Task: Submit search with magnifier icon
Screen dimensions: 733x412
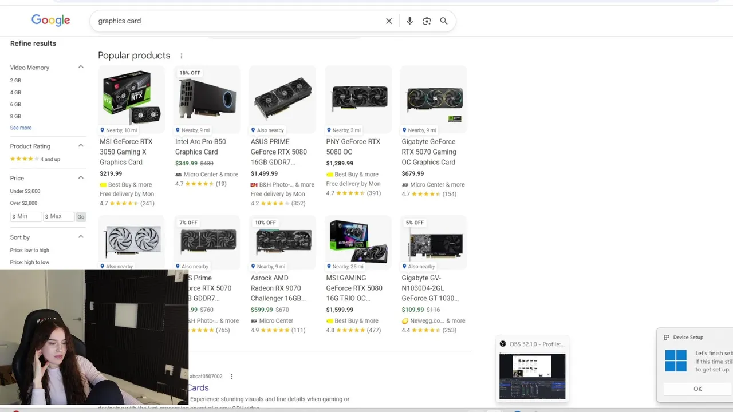Action: (x=444, y=21)
